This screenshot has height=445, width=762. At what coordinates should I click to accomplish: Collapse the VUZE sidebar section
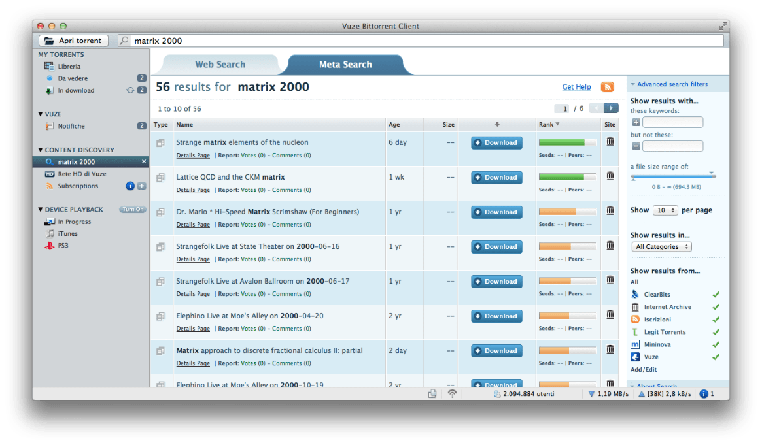tap(41, 114)
